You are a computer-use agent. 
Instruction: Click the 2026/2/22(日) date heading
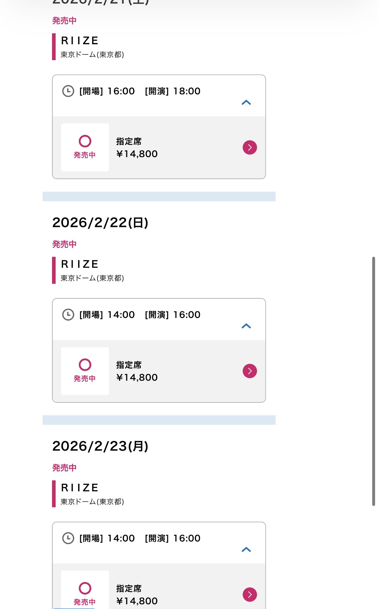(100, 223)
